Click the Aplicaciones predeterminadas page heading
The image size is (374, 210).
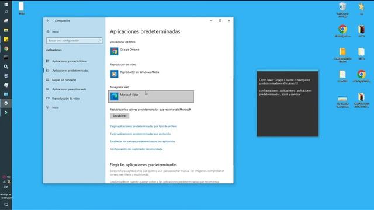pos(145,32)
